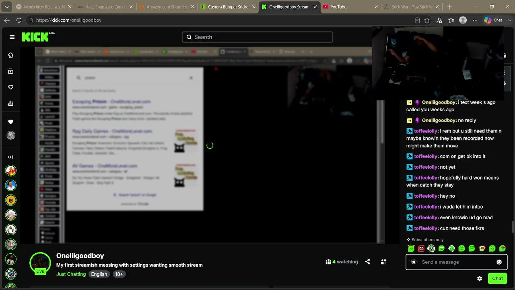Insert the last emote with heart eyes

(502, 249)
